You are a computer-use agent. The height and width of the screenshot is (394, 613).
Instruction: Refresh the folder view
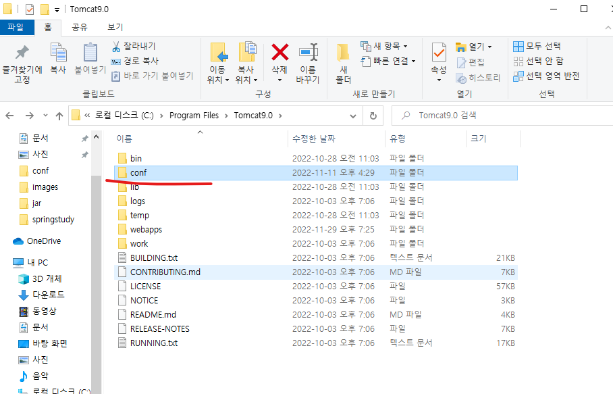point(373,116)
